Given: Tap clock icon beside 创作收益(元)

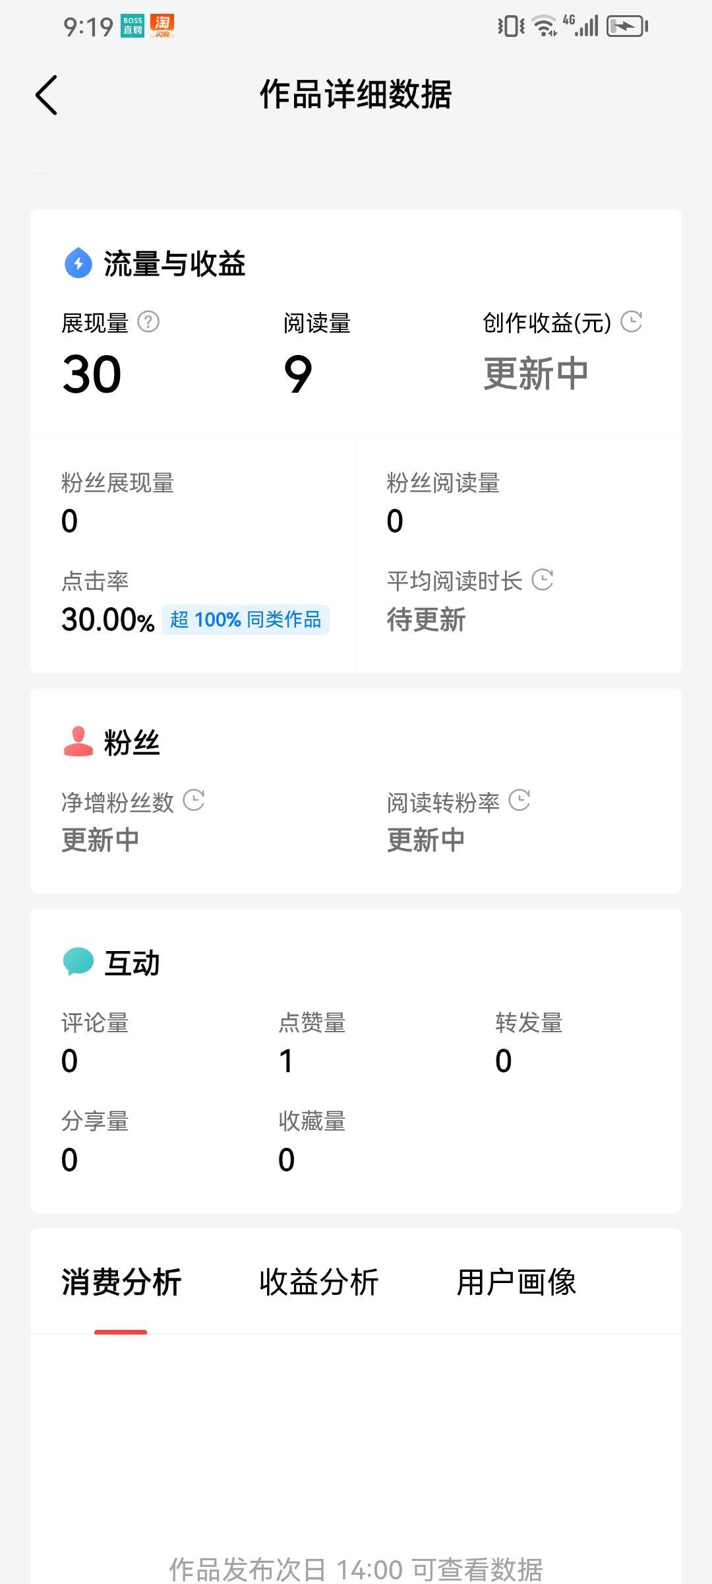Looking at the screenshot, I should click(x=632, y=322).
